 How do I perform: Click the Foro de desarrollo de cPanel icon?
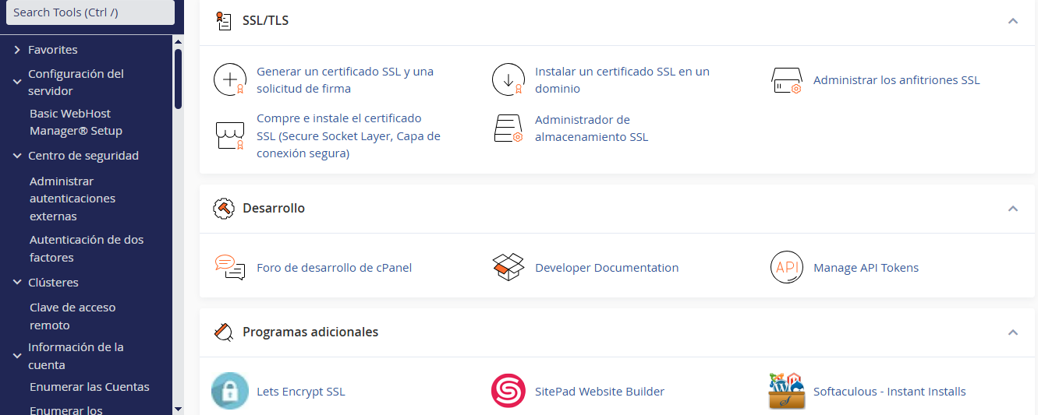click(230, 268)
